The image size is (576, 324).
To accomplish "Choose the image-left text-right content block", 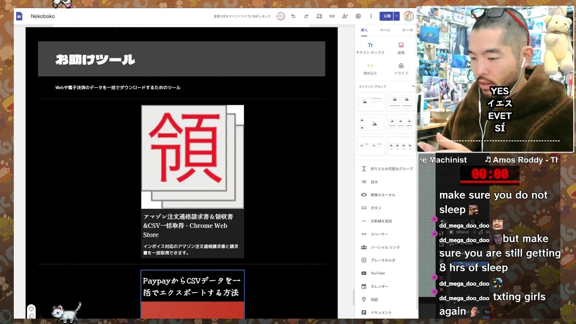I will [371, 102].
